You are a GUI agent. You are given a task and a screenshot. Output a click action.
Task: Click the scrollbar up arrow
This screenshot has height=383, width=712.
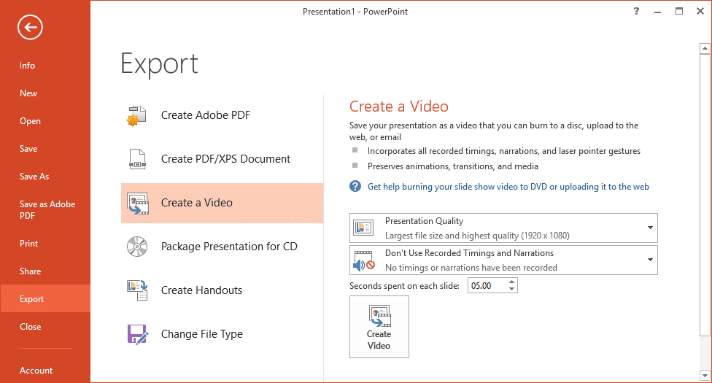click(705, 48)
